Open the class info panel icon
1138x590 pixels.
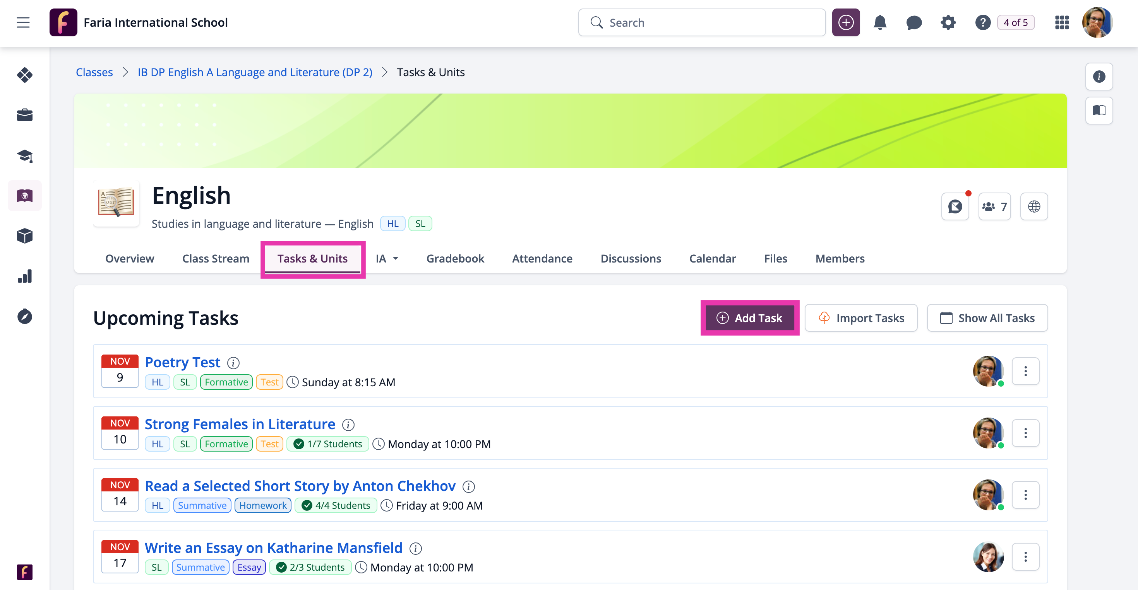(1099, 76)
